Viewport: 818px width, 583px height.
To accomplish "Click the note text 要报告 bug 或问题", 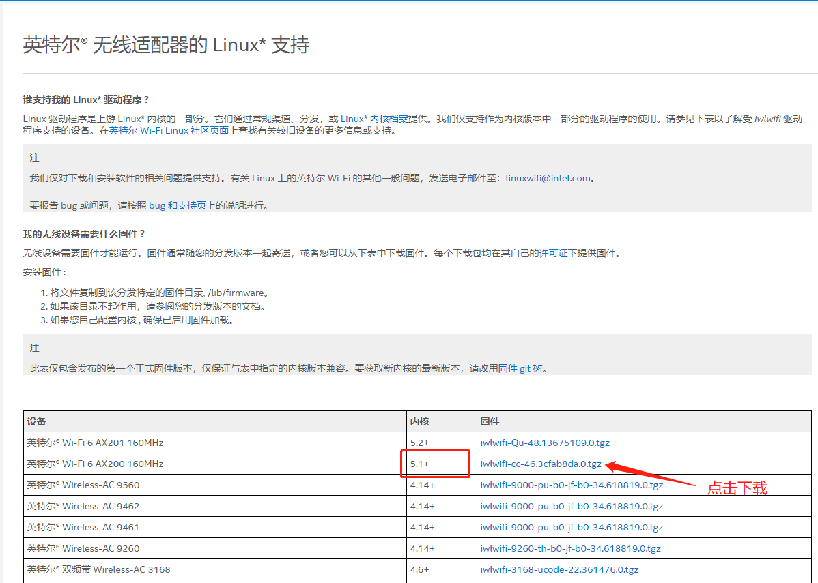I will coord(150,205).
